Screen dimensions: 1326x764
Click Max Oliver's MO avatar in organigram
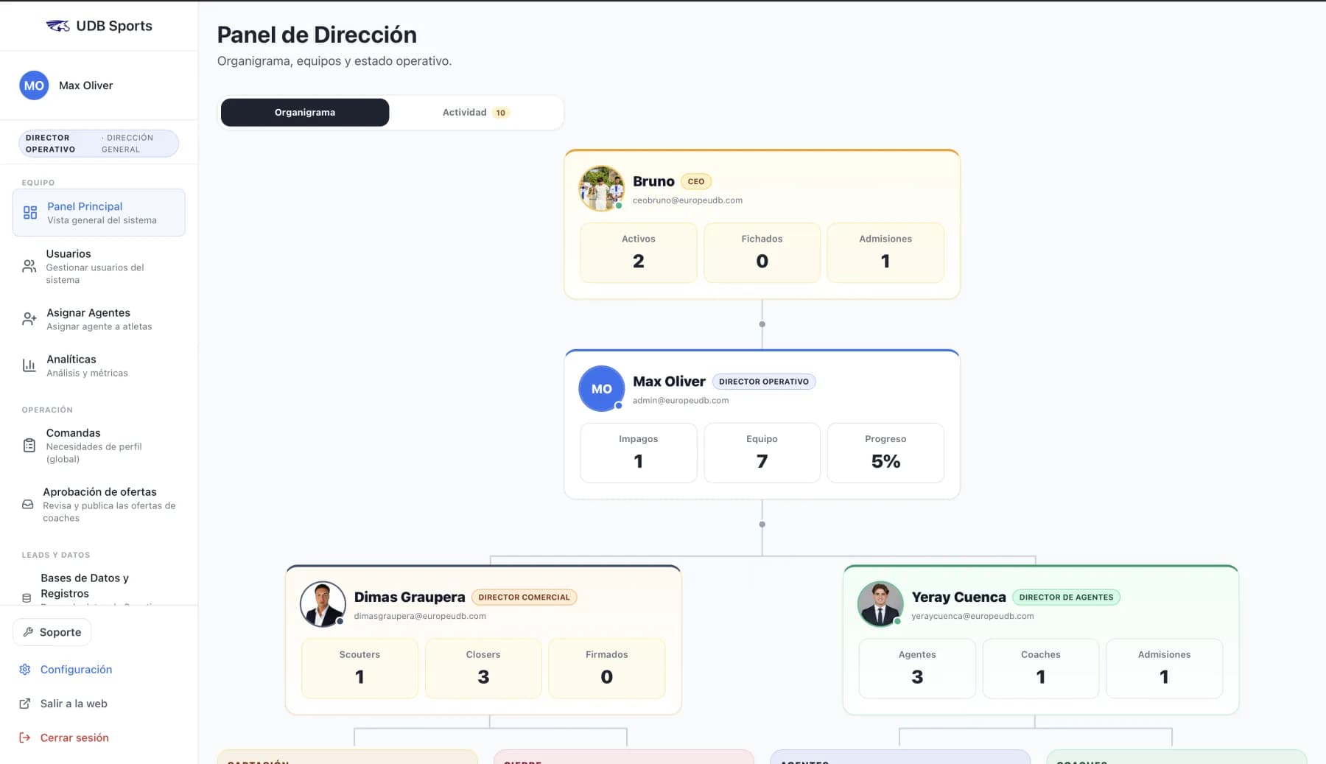pyautogui.click(x=602, y=389)
